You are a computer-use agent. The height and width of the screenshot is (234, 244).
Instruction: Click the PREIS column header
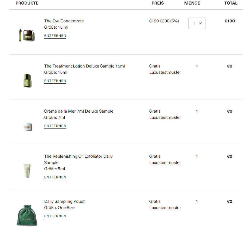coord(158,3)
